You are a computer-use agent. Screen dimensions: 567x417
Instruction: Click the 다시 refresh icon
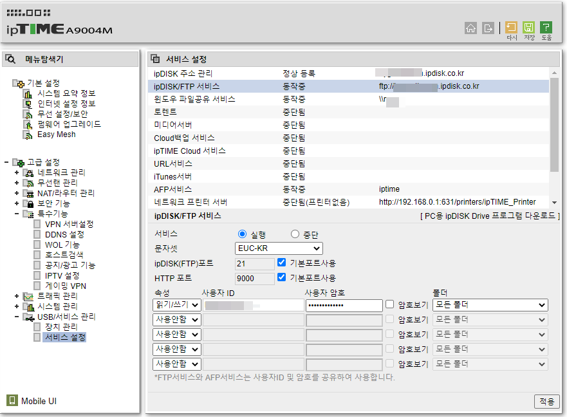tap(511, 27)
